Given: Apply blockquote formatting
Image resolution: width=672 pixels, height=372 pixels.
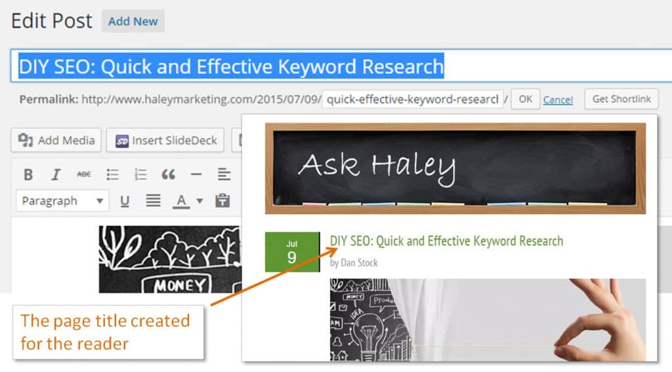Looking at the screenshot, I should tap(168, 174).
